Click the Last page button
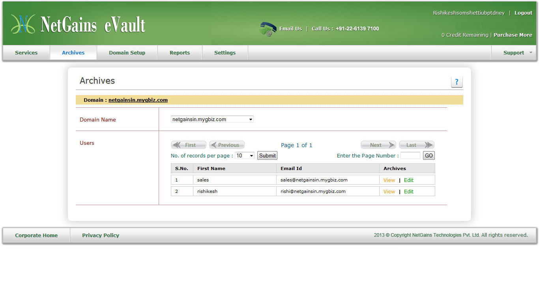Image resolution: width=539 pixels, height=303 pixels. click(417, 145)
